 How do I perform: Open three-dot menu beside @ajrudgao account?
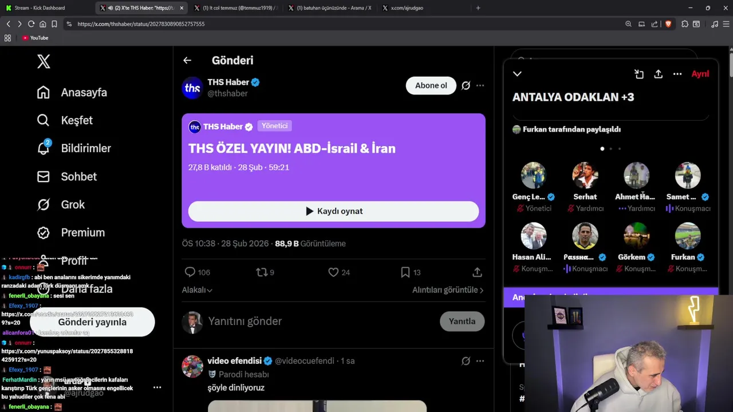click(x=157, y=387)
